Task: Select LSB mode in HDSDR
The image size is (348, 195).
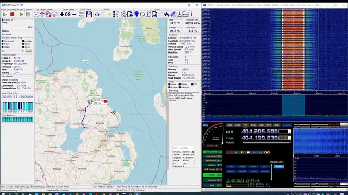Action: tap(253, 125)
